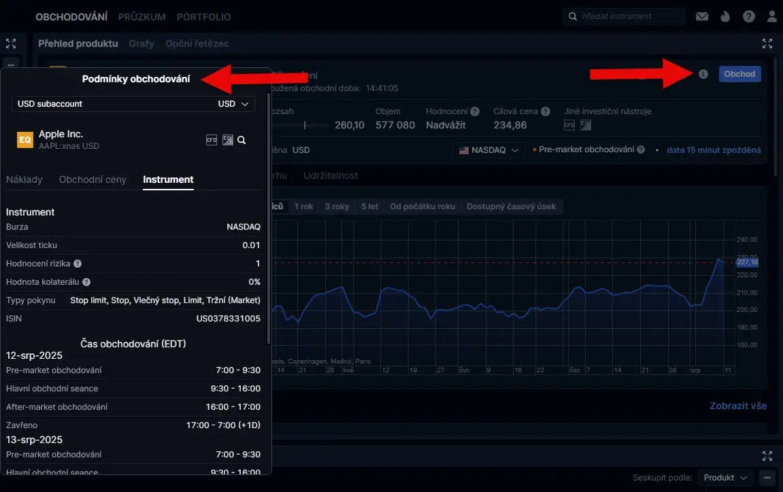
Task: Click info icon beside Pre-market obchodování status
Action: click(x=641, y=150)
